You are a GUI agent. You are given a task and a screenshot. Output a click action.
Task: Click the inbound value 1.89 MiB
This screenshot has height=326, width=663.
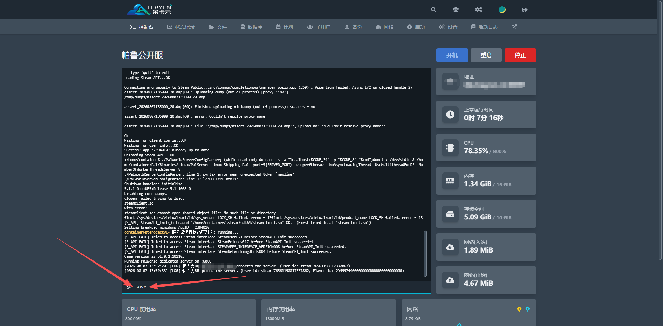(x=479, y=250)
